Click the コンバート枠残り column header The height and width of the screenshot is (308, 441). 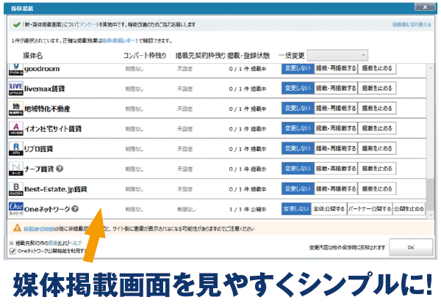145,56
